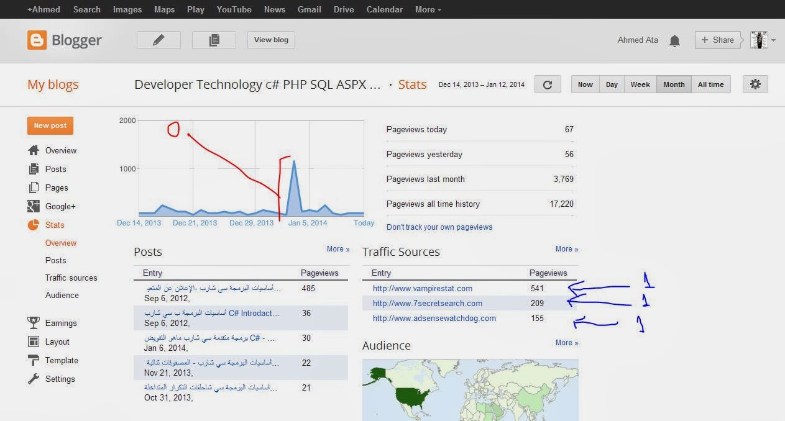Click the View blog button
This screenshot has height=421, width=785.
tap(271, 40)
